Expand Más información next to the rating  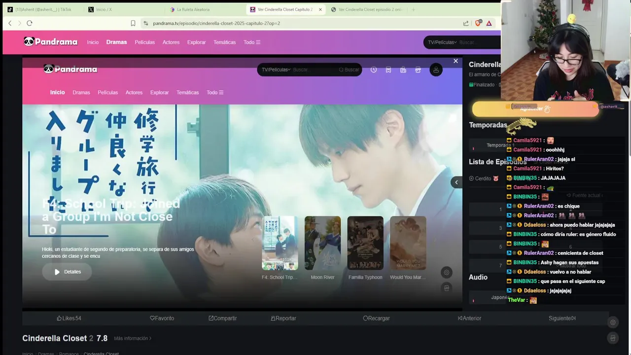[x=133, y=338]
